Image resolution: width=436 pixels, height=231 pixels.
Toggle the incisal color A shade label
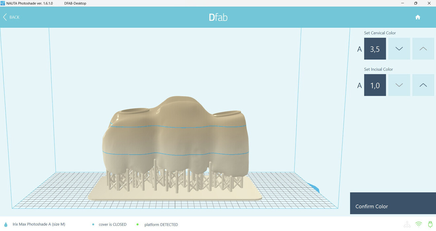click(359, 85)
